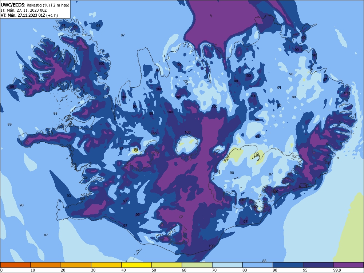The image size is (364, 273).
Task: Click the 30–40 golden-yellow legend segment
Action: click(106, 265)
